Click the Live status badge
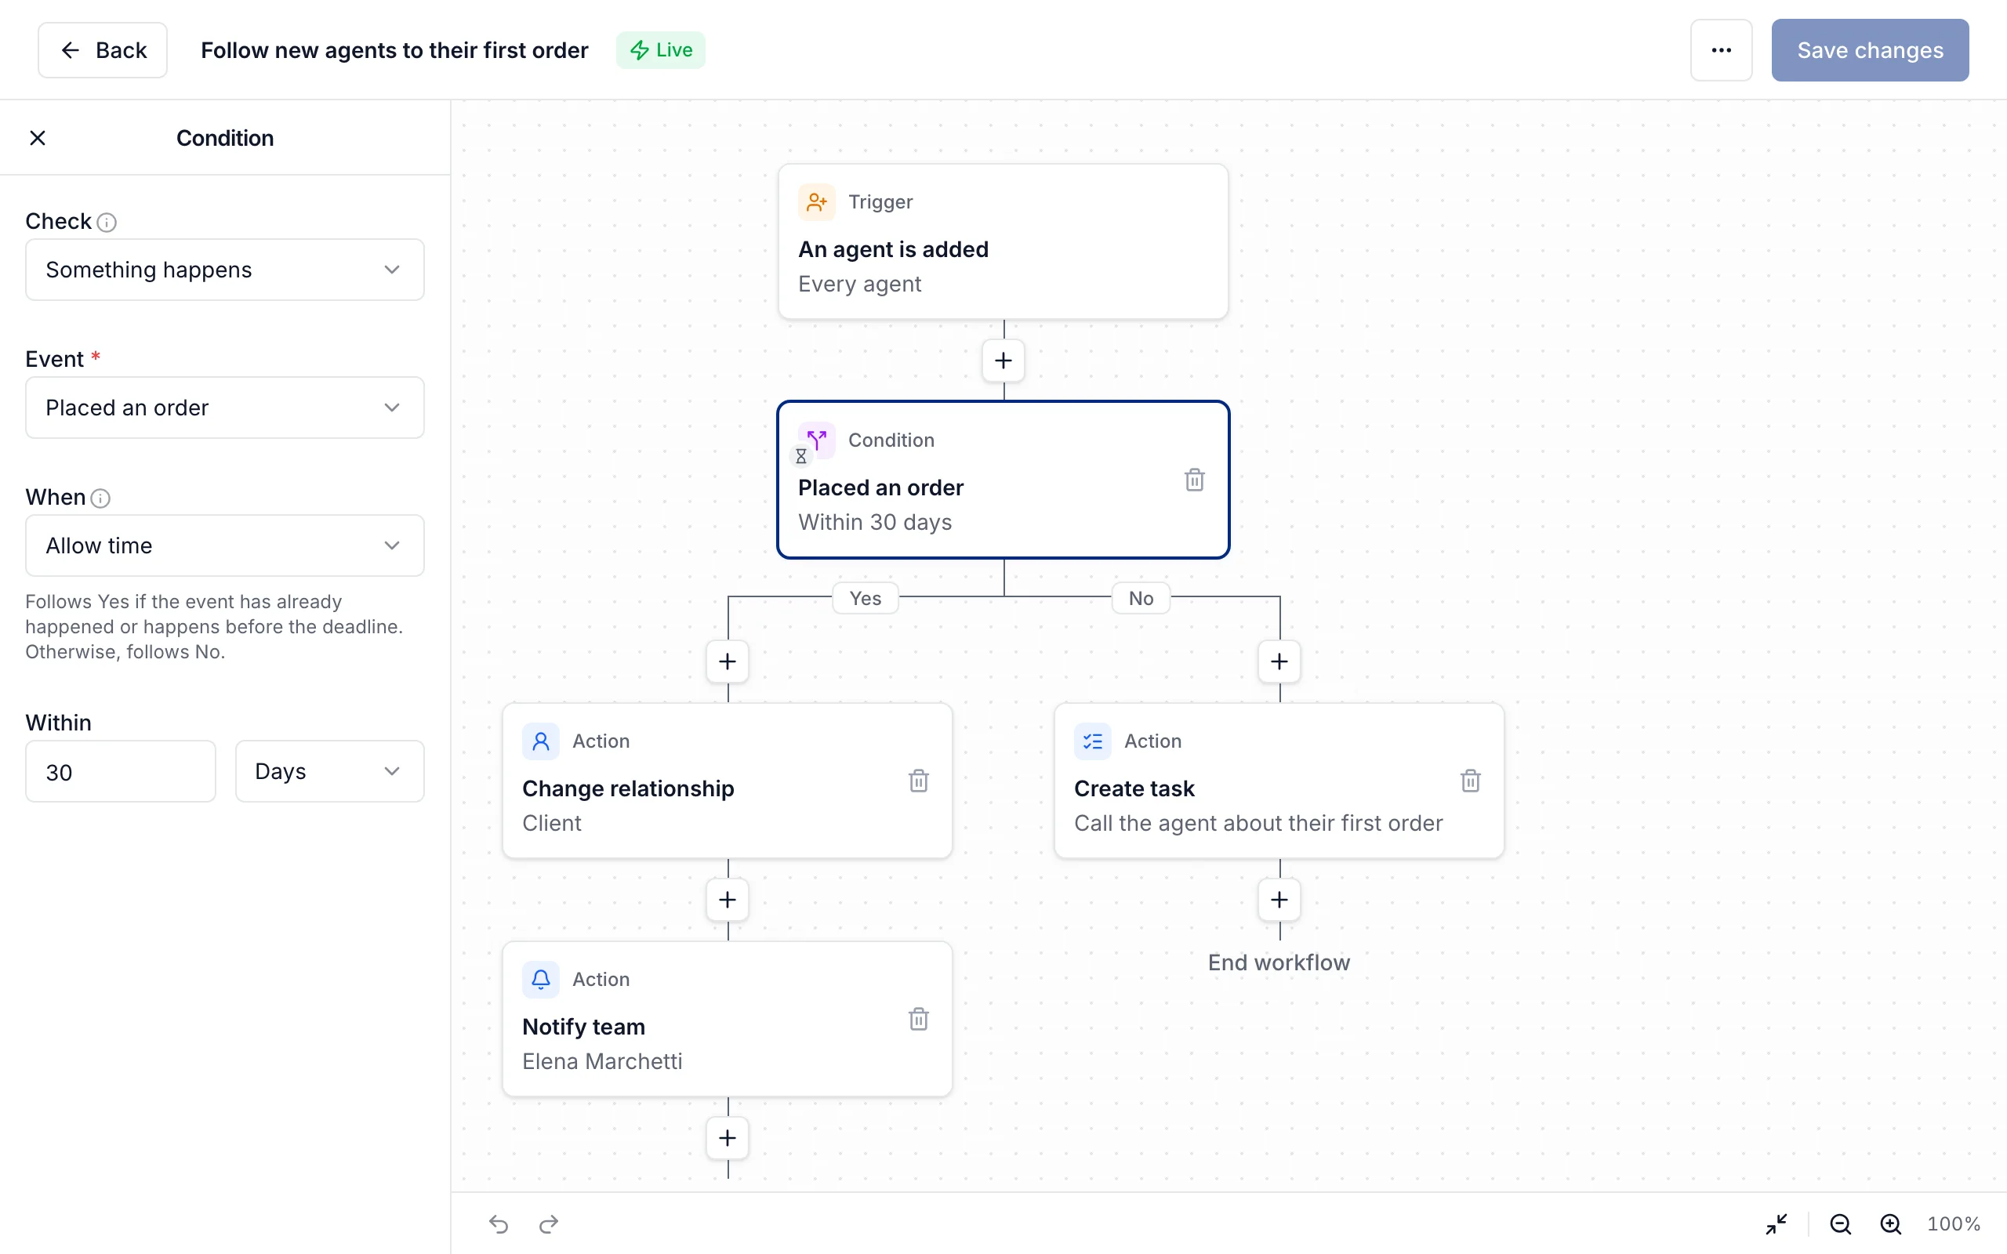Screen dimensions: 2007x1254 (x=660, y=49)
